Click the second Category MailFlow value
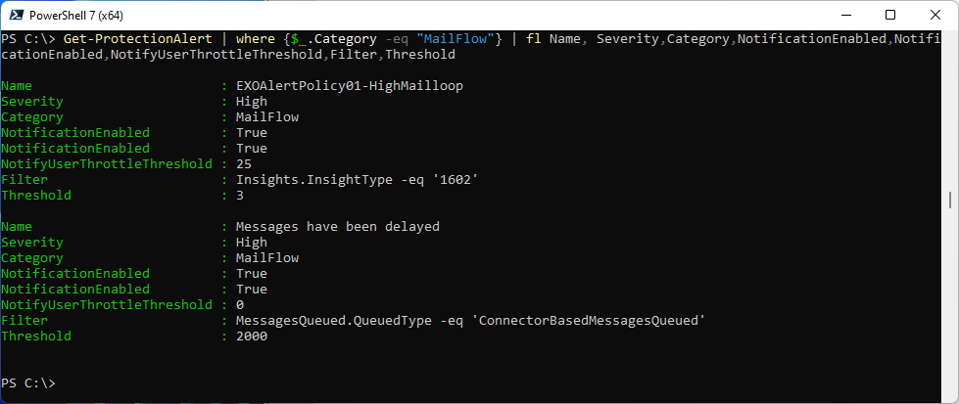 click(x=267, y=258)
